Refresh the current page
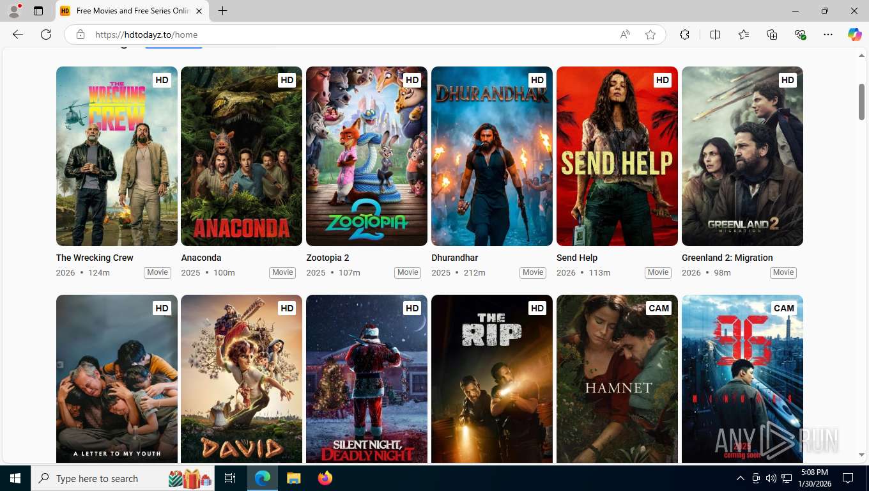Screen dimensions: 869x491 click(x=46, y=35)
